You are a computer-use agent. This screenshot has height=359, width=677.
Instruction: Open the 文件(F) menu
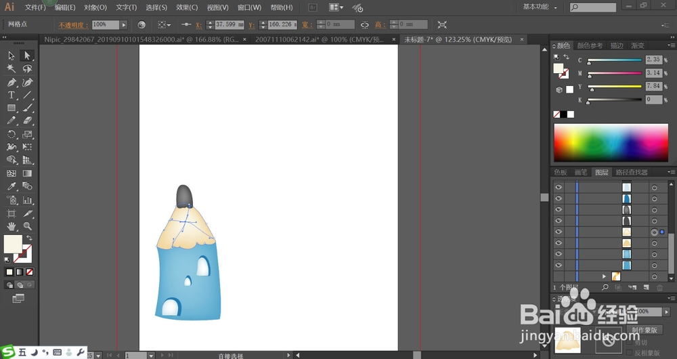click(35, 7)
